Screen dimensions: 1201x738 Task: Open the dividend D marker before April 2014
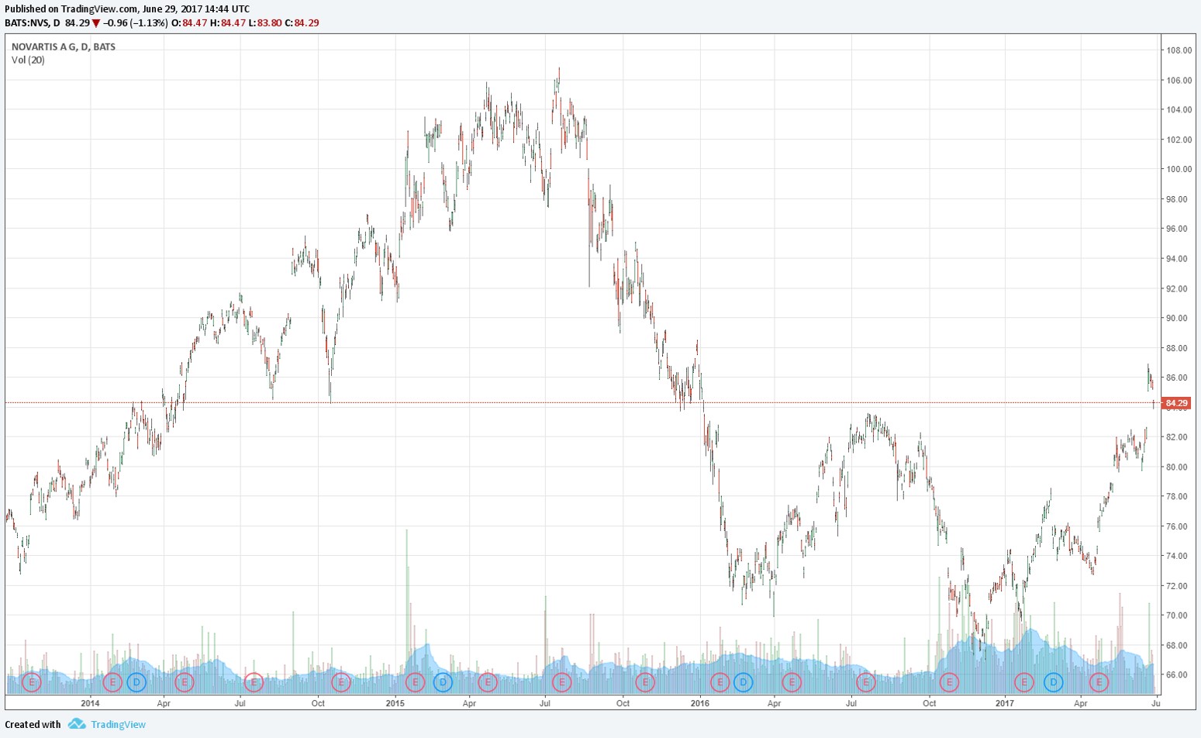[x=136, y=682]
